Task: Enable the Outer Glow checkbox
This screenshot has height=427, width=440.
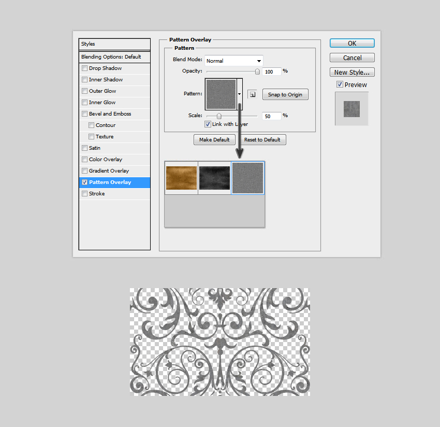Action: click(x=84, y=91)
